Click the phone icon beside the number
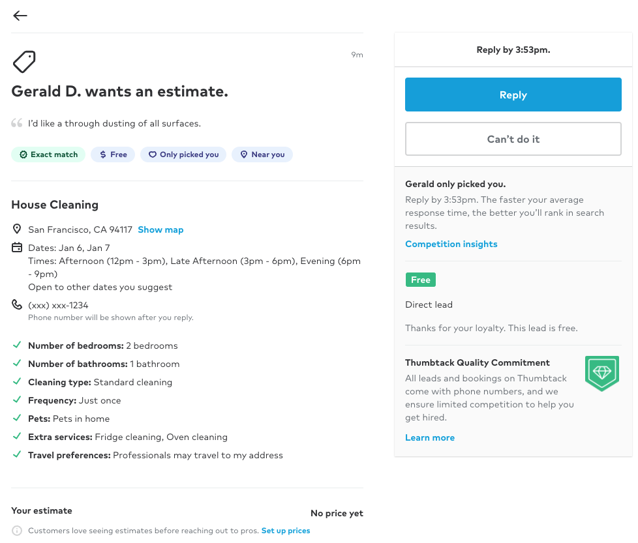Image resolution: width=638 pixels, height=543 pixels. pyautogui.click(x=17, y=304)
